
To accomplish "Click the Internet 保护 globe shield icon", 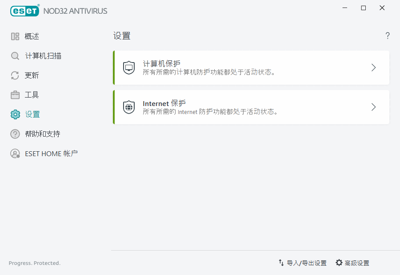I will coord(128,107).
